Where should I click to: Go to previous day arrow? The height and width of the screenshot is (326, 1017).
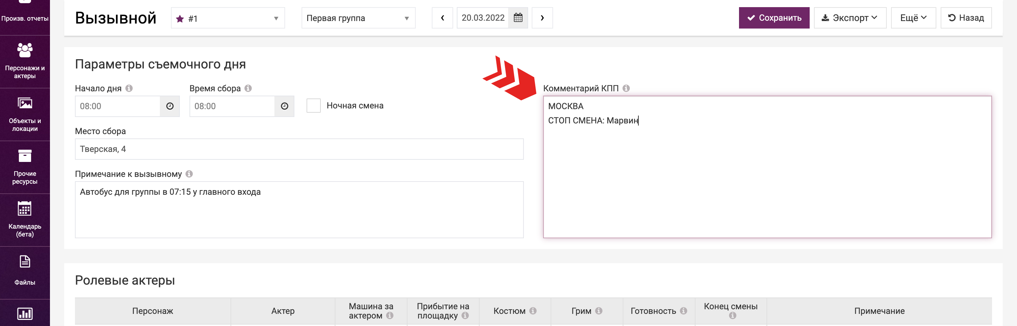[442, 18]
